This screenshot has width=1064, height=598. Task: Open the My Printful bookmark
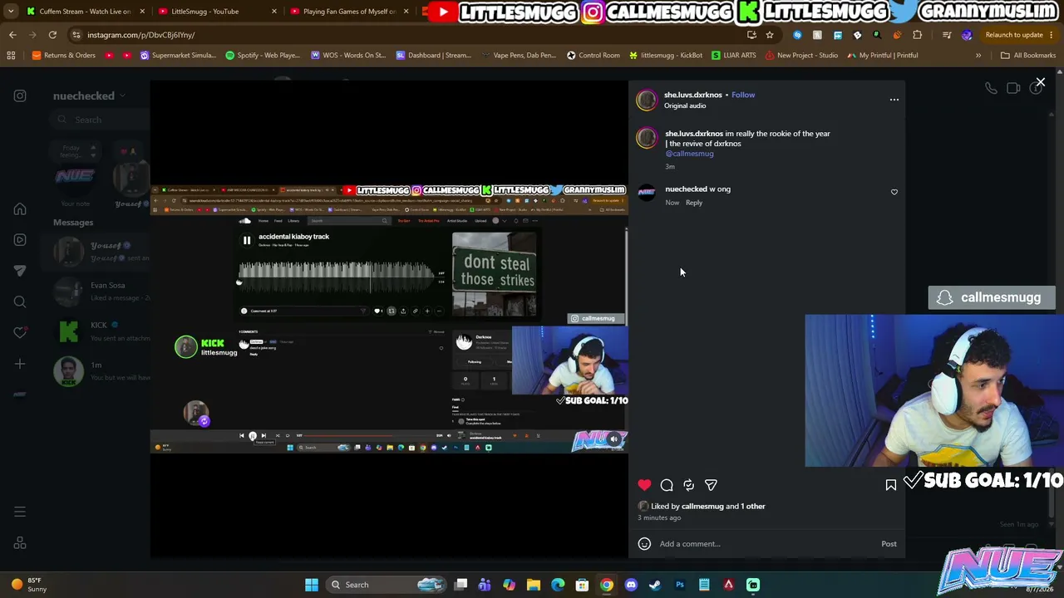tap(883, 56)
